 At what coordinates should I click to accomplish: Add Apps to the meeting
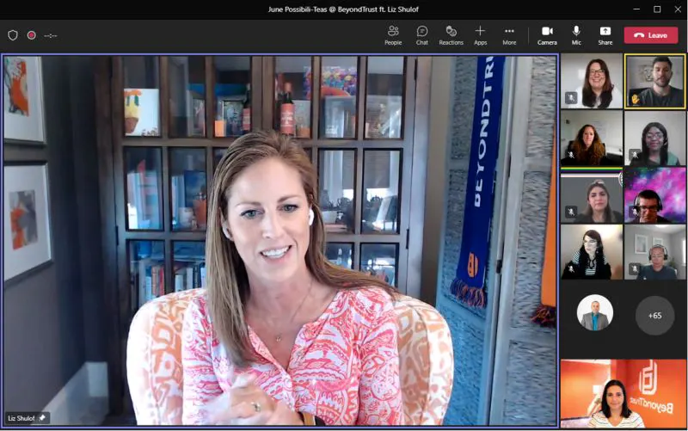coord(481,35)
